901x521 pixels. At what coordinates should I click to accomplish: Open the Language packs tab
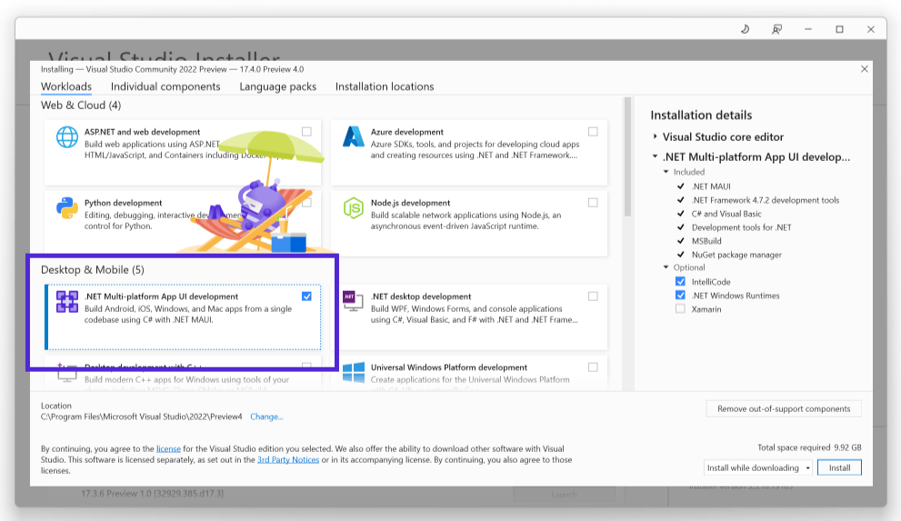(278, 86)
